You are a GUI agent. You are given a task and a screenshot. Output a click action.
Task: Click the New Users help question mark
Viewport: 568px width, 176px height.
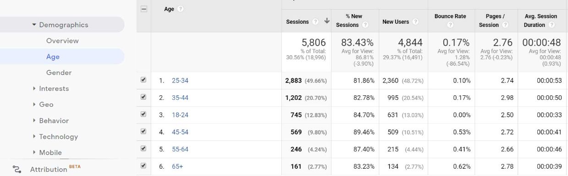click(416, 21)
